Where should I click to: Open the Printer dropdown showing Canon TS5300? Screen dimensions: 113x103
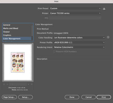[75, 13]
